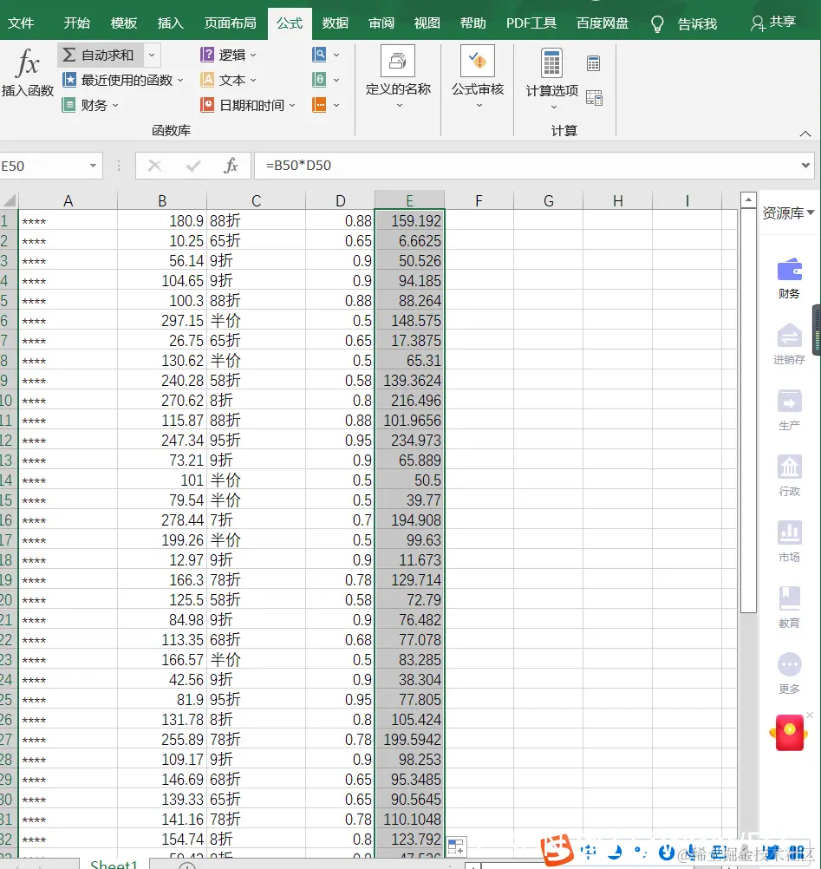Open the Logical (逻辑) functions dropdown
Image resolution: width=821 pixels, height=869 pixels.
tap(228, 55)
